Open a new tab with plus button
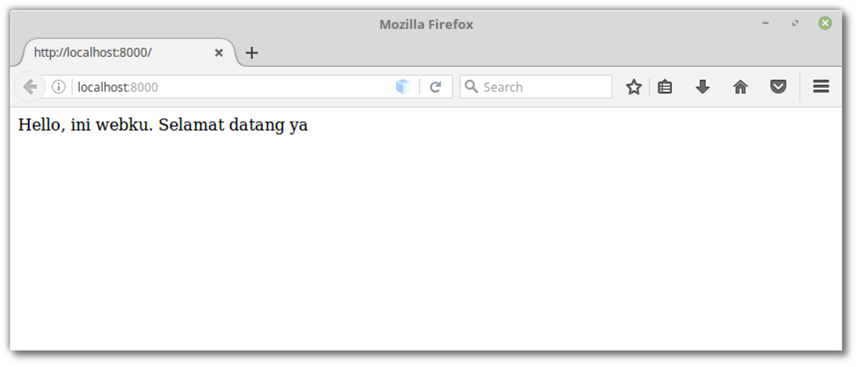This screenshot has width=858, height=367. [x=251, y=53]
